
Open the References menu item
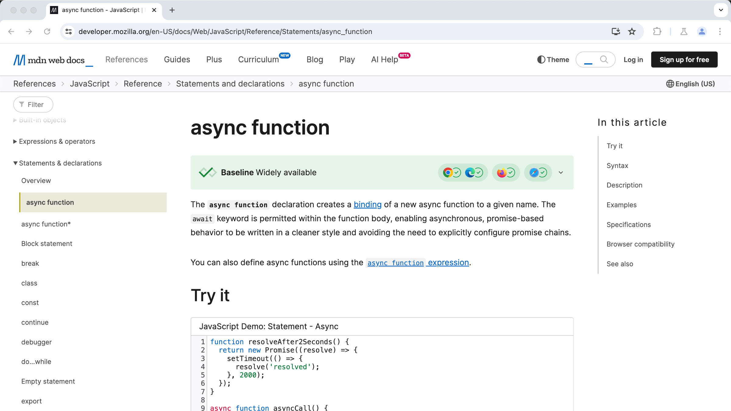click(126, 59)
